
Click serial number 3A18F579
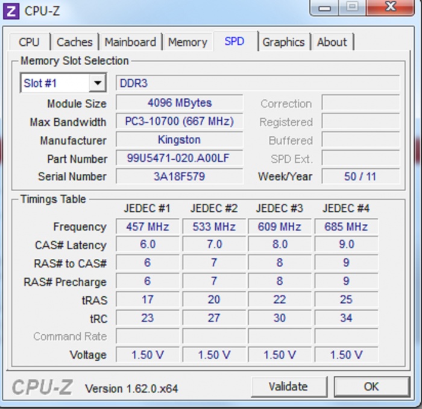coord(180,176)
